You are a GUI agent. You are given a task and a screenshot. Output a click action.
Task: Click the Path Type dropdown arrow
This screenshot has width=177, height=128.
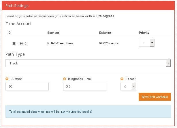pyautogui.click(x=169, y=63)
